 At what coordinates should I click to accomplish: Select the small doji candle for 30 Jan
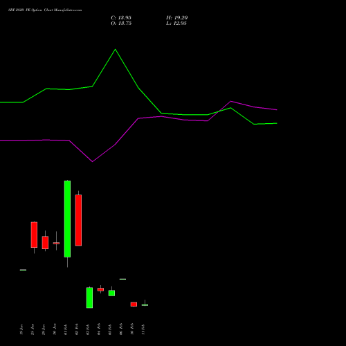[x=56, y=243]
